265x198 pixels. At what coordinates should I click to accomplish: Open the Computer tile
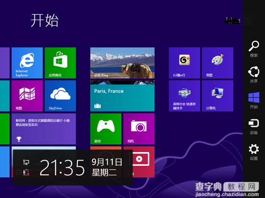pos(218,96)
